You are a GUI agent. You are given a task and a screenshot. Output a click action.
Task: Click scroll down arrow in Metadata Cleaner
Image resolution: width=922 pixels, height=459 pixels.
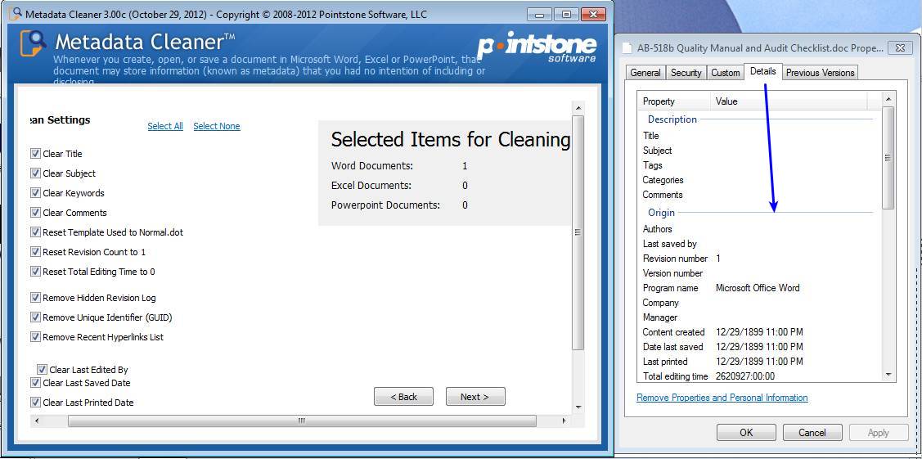pyautogui.click(x=578, y=407)
